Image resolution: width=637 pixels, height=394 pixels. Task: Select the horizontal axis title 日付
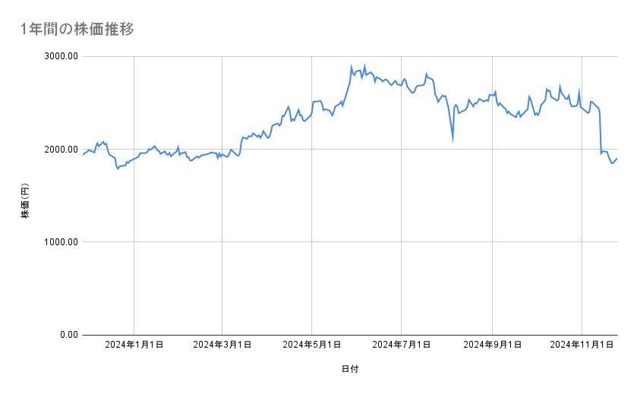(350, 370)
